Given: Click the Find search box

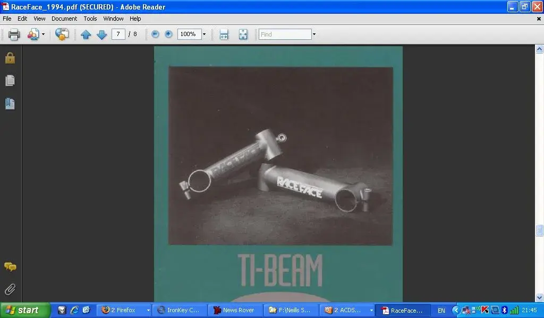Looking at the screenshot, I should click(x=285, y=34).
